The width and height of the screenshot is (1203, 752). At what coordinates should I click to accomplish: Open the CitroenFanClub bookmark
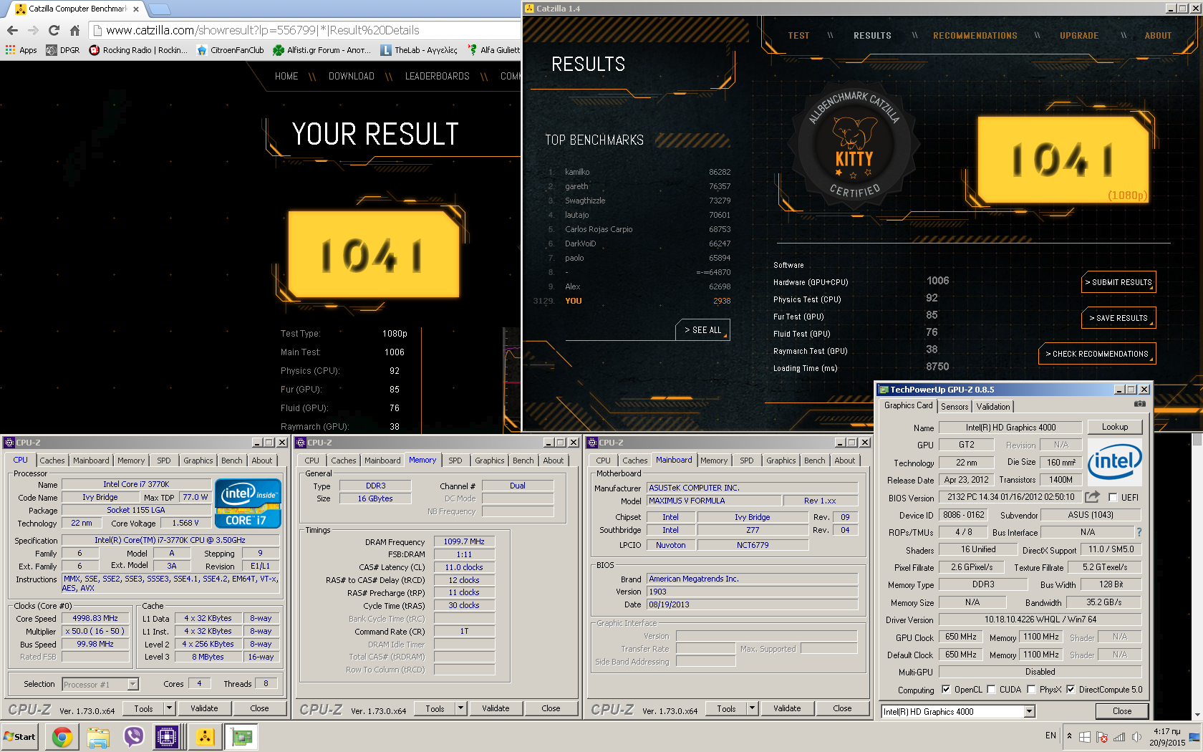231,50
